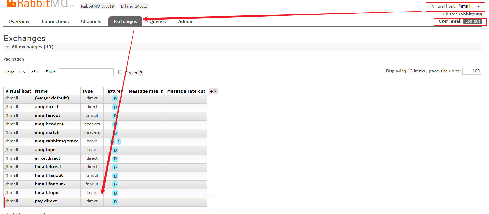Click the 'Cluster rabbit@mq' text
Screen dimensions: 489x214
pyautogui.click(x=463, y=14)
